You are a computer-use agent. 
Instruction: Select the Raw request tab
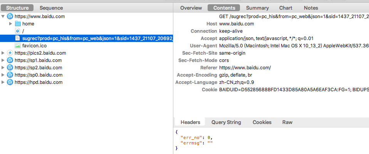coord(287,122)
